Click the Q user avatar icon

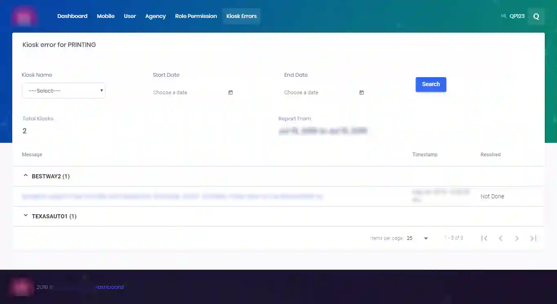click(x=536, y=17)
